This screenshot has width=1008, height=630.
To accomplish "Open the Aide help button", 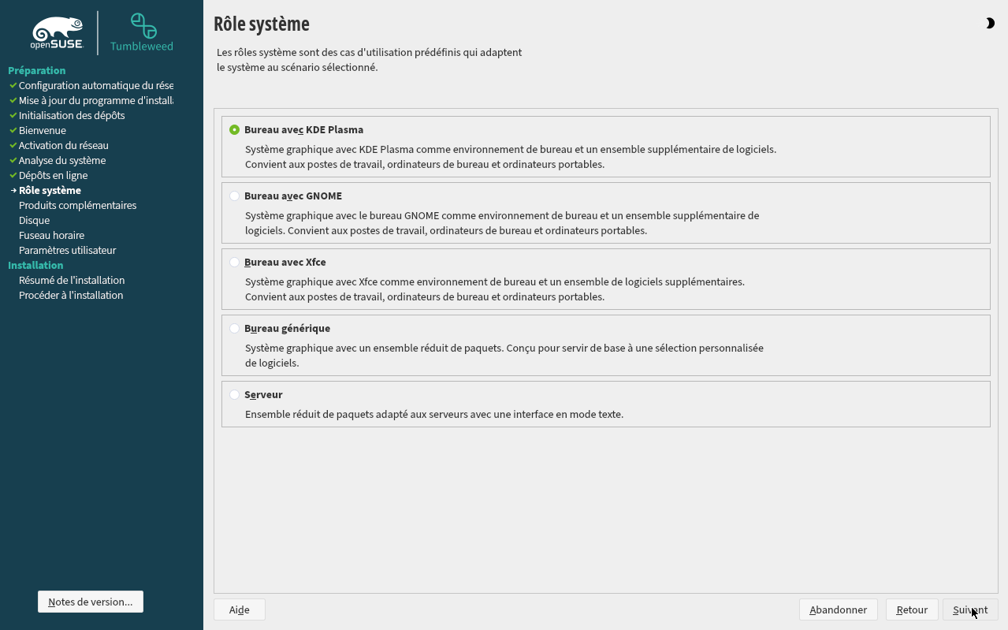I will (x=240, y=609).
